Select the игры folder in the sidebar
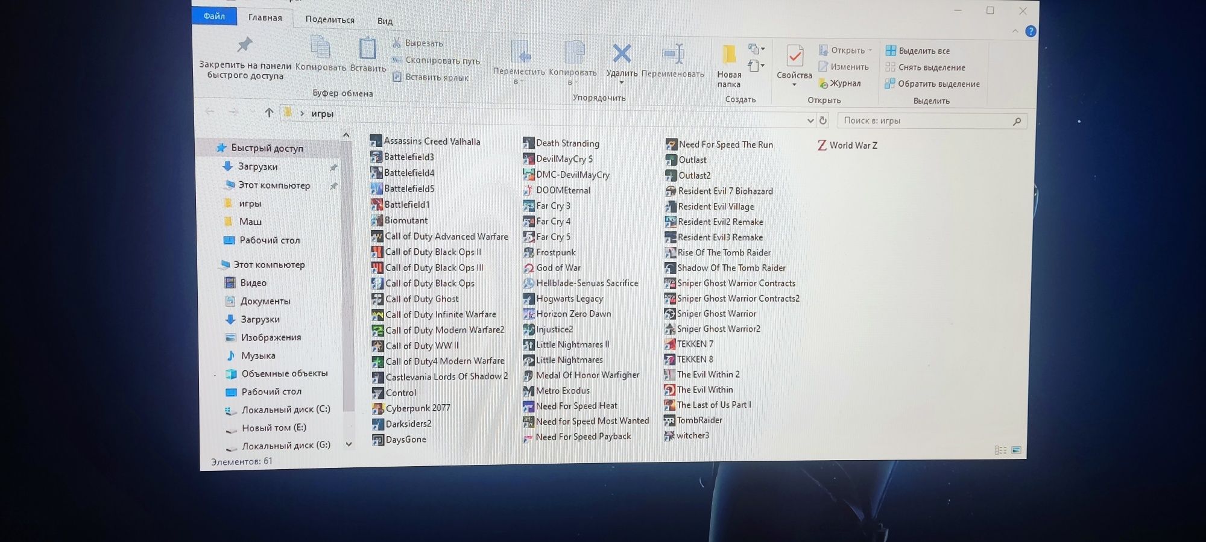Viewport: 1206px width, 542px height. click(x=250, y=204)
